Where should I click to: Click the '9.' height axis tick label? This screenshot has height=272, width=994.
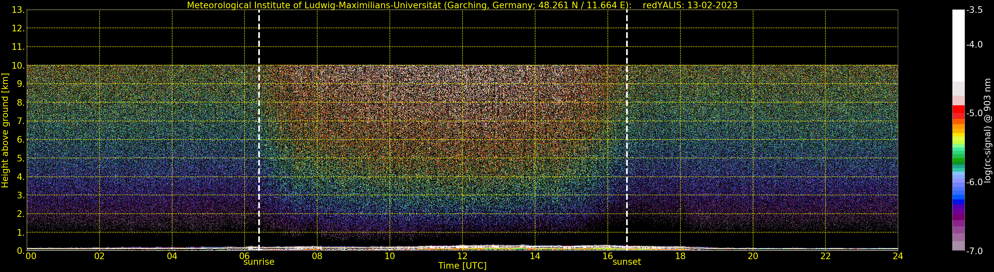click(21, 84)
